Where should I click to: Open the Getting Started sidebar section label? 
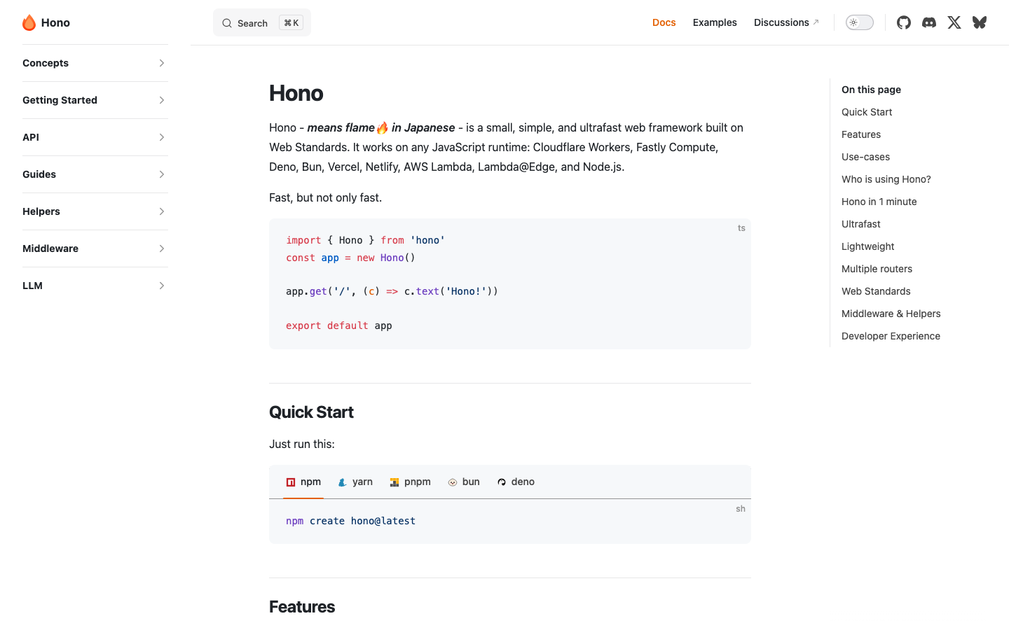(x=60, y=100)
